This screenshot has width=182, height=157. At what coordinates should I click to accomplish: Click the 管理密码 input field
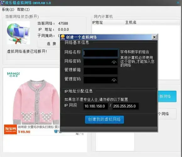point(101,80)
